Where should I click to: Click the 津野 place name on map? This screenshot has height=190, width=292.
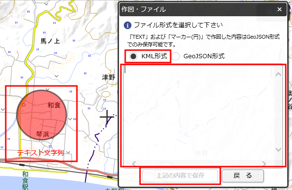(108, 77)
